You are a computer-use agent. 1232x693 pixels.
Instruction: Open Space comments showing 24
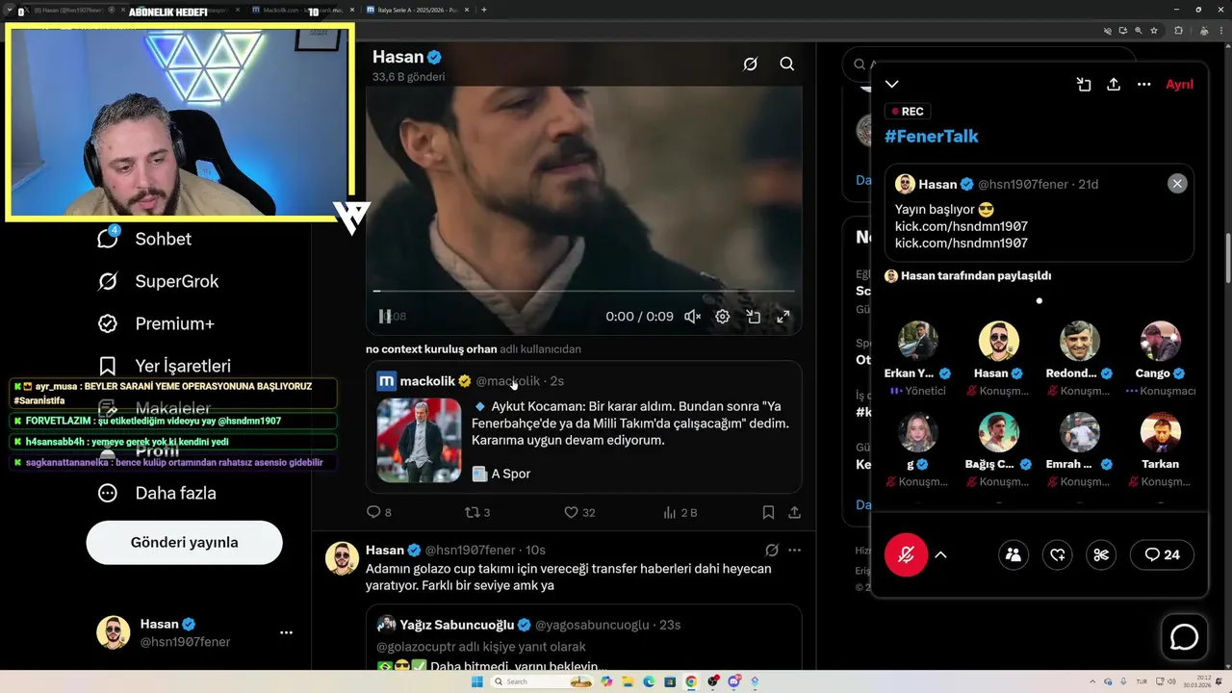pos(1162,554)
